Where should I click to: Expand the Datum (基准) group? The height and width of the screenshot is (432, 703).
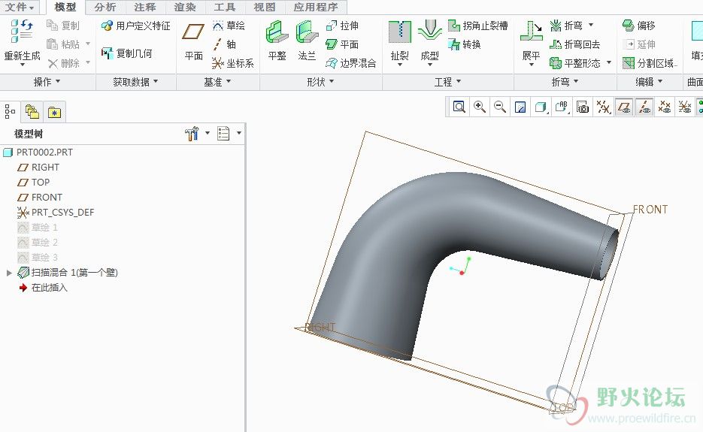tap(217, 82)
